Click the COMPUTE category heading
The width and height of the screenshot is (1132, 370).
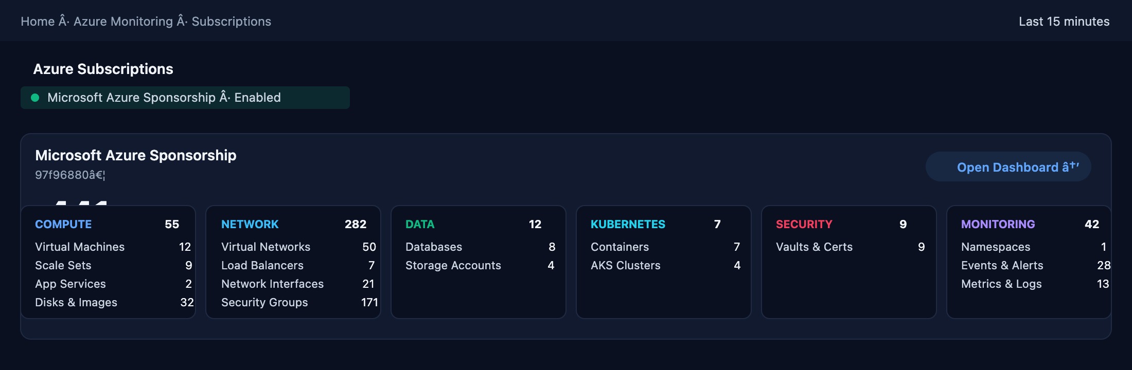coord(63,224)
